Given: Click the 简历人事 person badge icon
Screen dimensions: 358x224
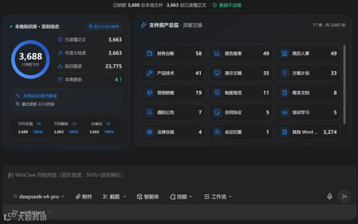Looking at the screenshot, I should click(x=284, y=53).
